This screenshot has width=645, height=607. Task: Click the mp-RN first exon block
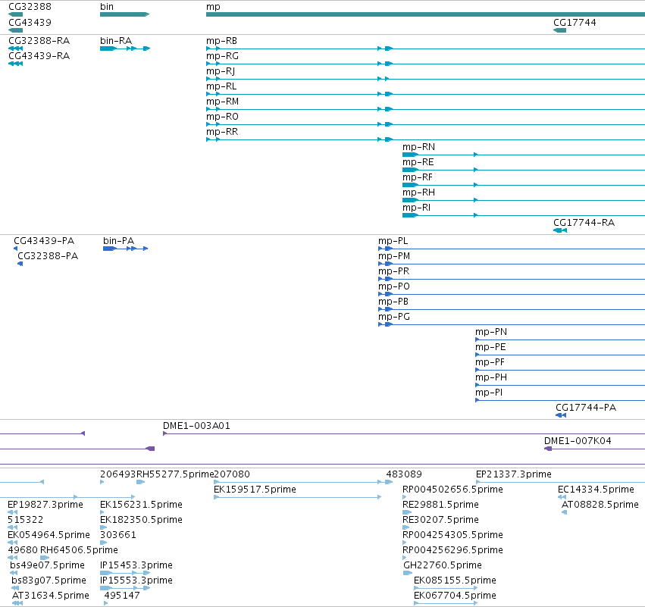coord(410,155)
